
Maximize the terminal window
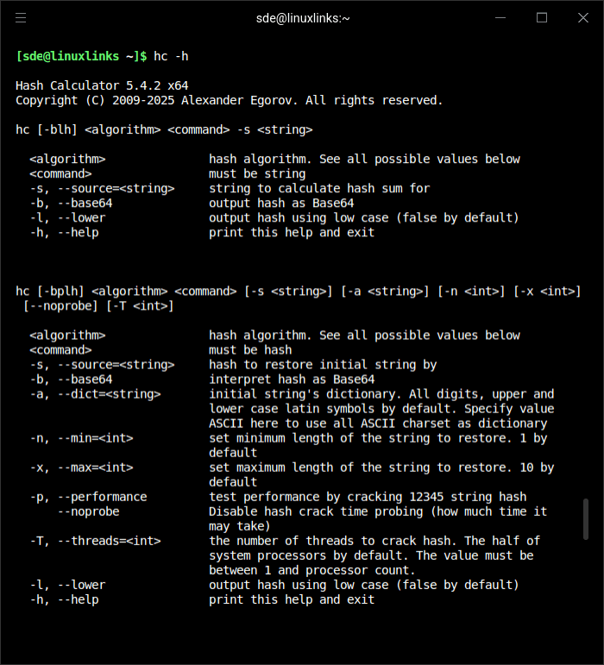542,18
